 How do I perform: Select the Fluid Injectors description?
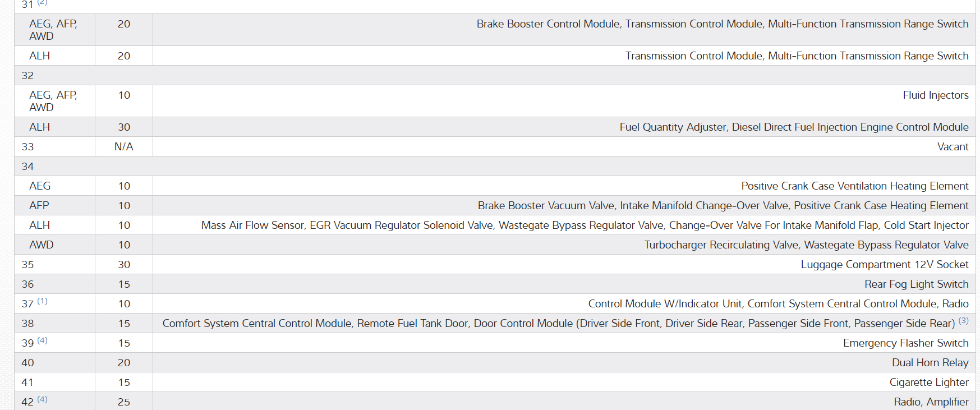(x=935, y=95)
